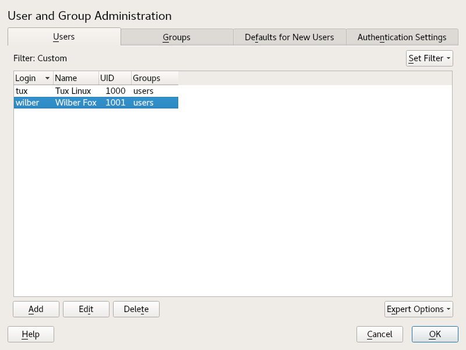This screenshot has width=466, height=350.
Task: Delete the selected user
Action: pos(136,309)
